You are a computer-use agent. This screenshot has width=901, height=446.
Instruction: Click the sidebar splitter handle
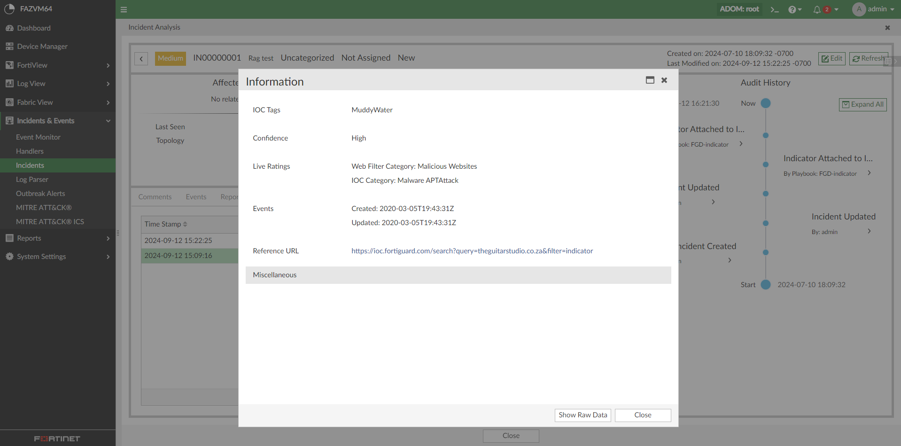(118, 233)
